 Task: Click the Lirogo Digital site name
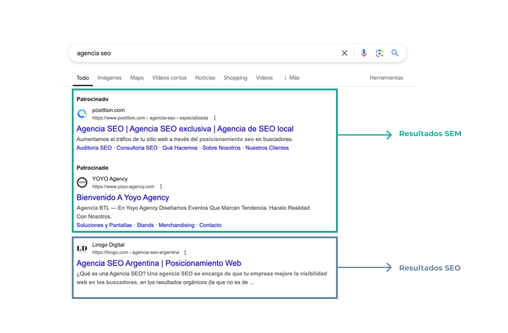[x=108, y=245]
